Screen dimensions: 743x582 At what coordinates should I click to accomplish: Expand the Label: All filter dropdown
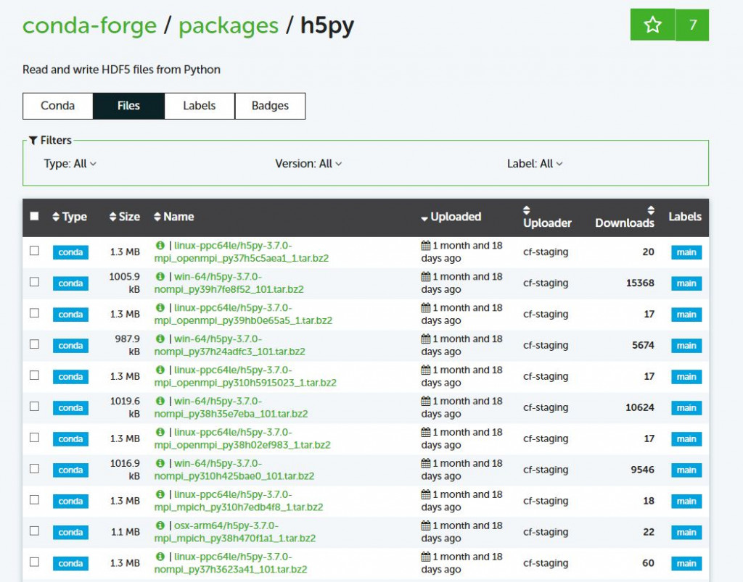(535, 164)
